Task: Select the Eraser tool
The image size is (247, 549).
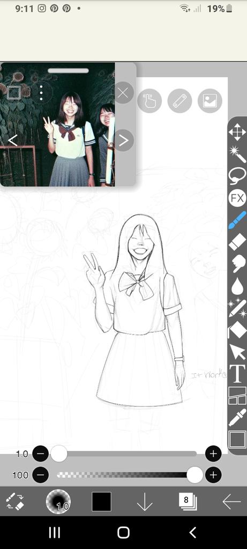Action: pos(237,242)
